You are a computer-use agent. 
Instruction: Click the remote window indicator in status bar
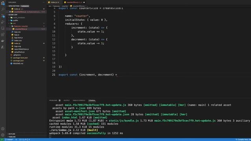tap(2, 139)
